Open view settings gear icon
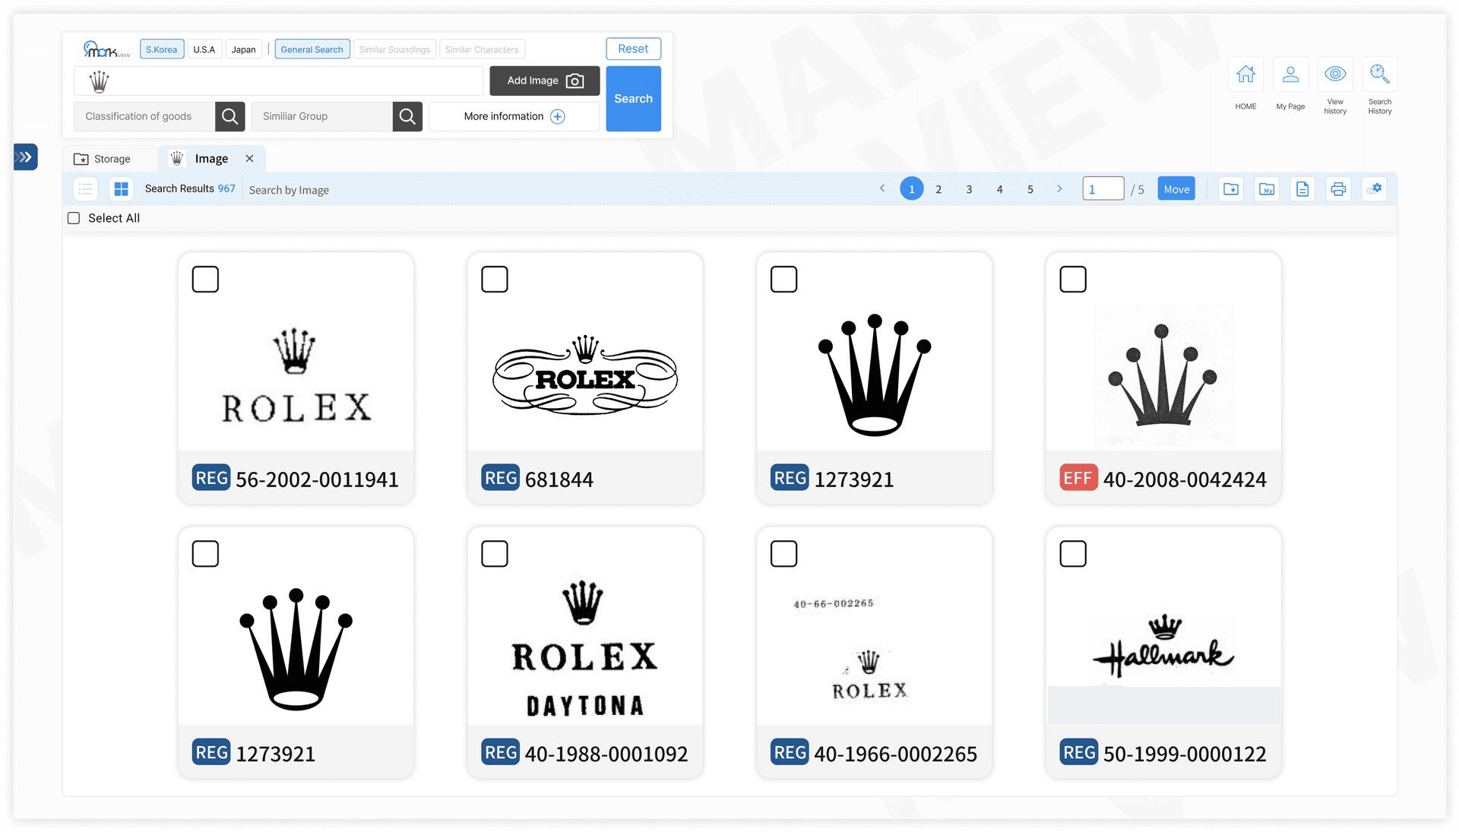 (1374, 189)
